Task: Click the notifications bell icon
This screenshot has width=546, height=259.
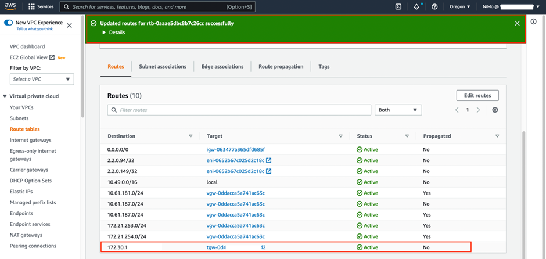Action: coord(416,7)
